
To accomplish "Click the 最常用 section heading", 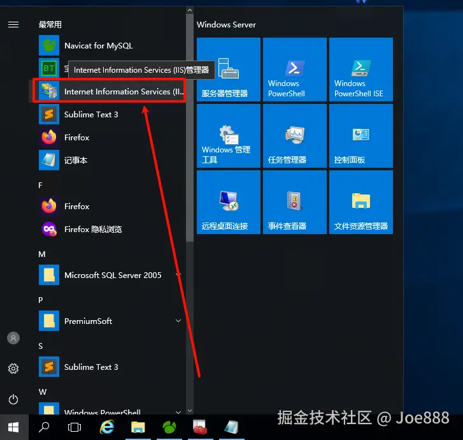I will 50,24.
